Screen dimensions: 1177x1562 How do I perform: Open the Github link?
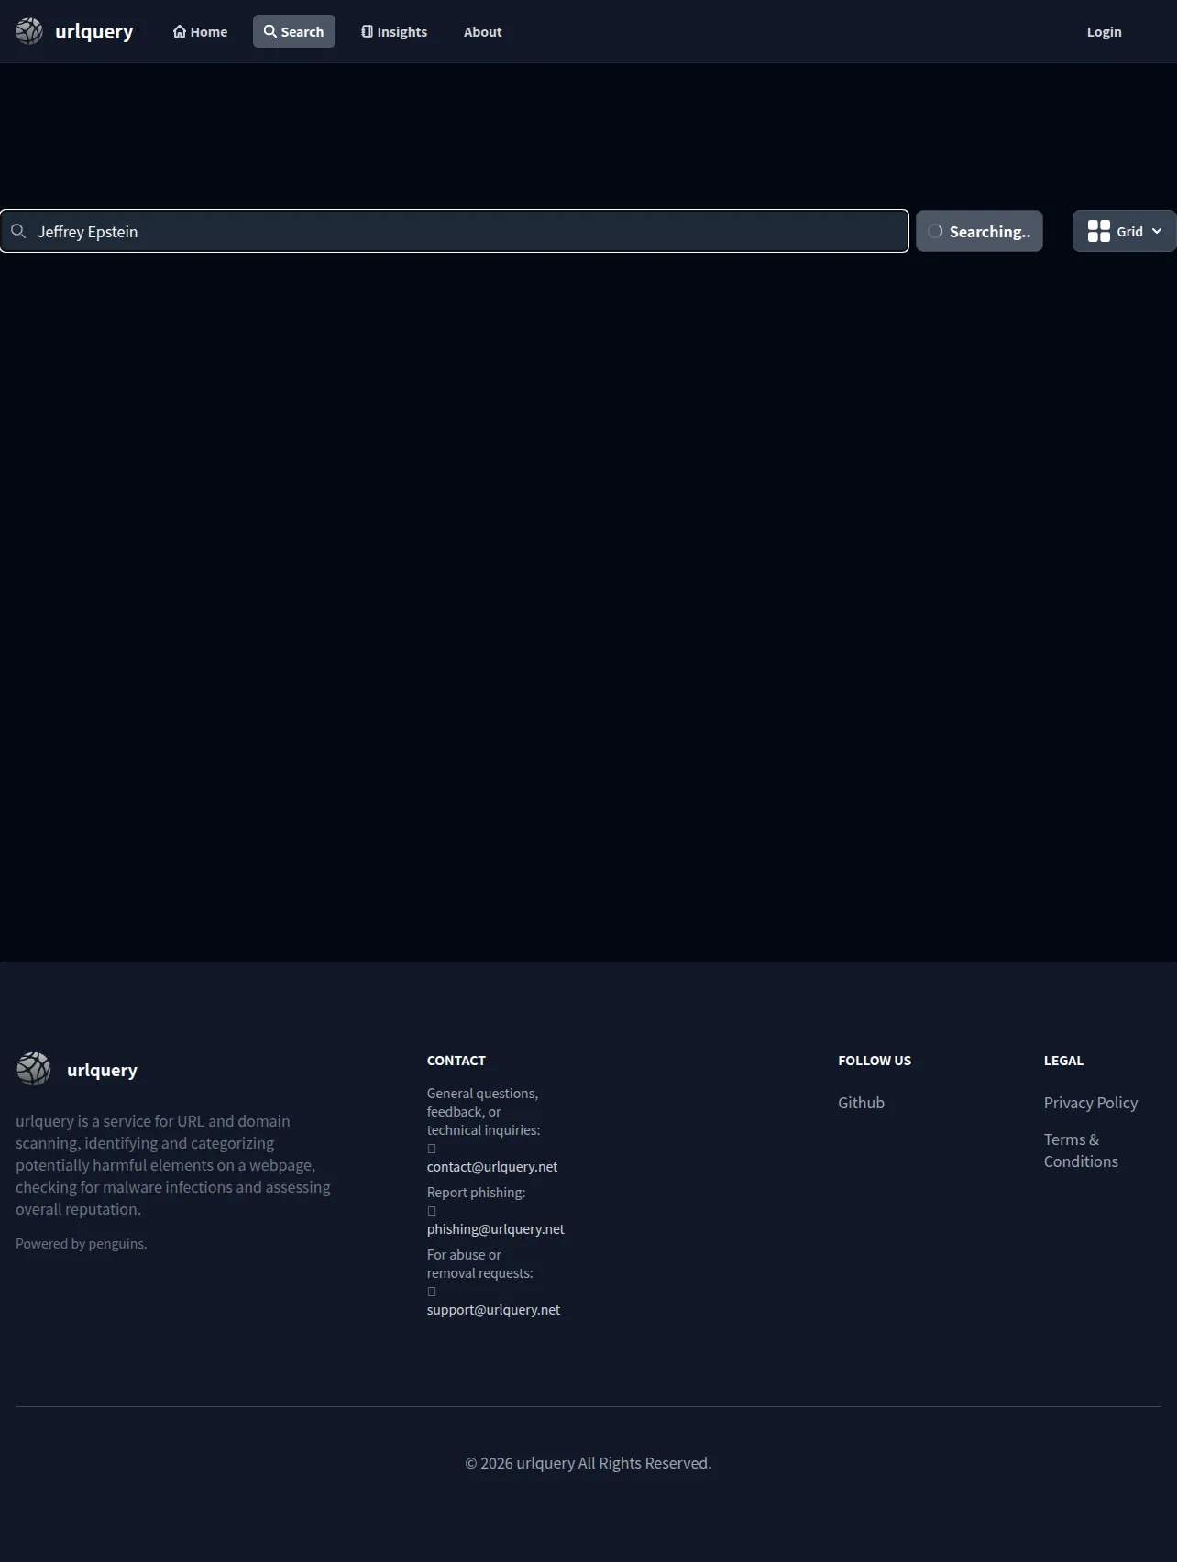(x=861, y=1103)
